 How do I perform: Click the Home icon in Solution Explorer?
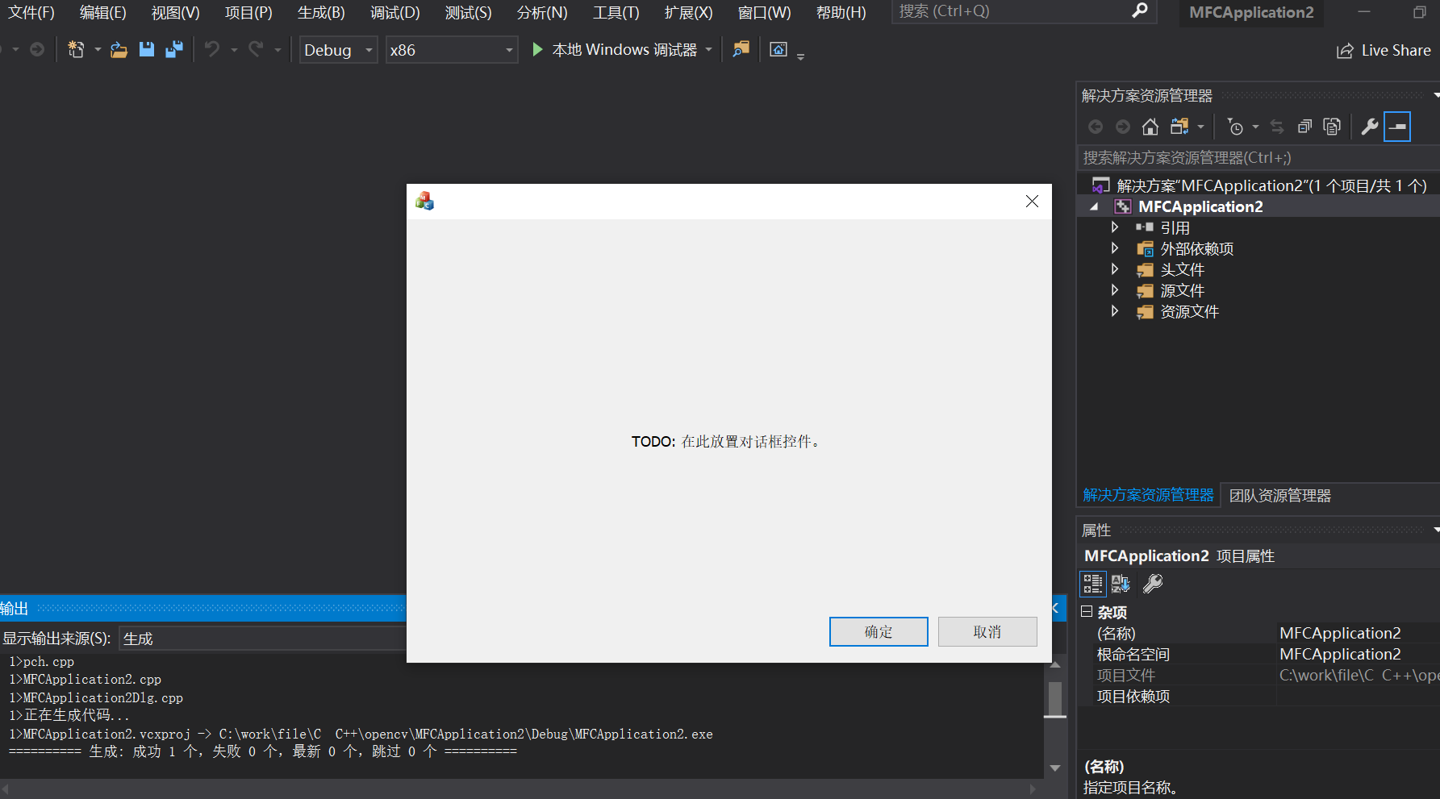(x=1150, y=127)
